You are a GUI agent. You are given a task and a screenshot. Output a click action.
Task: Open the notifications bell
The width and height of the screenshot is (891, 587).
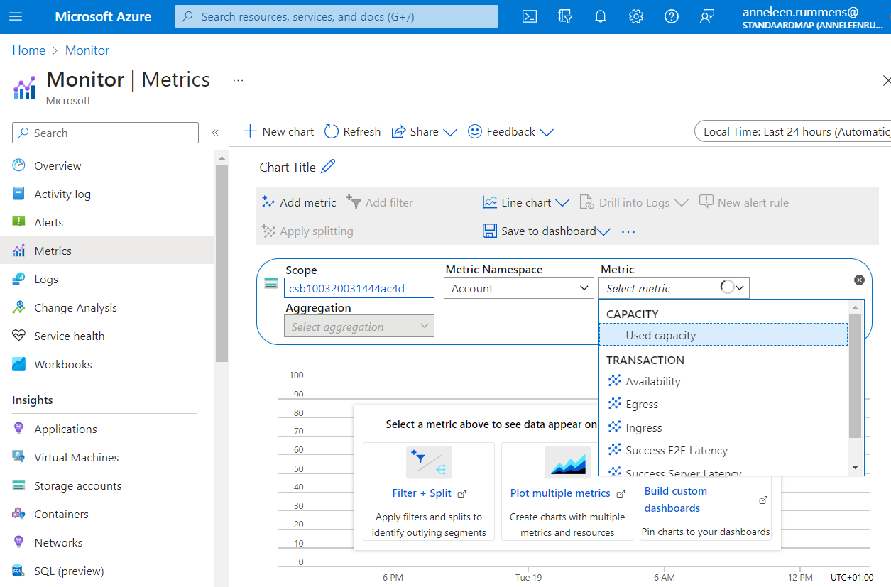601,16
